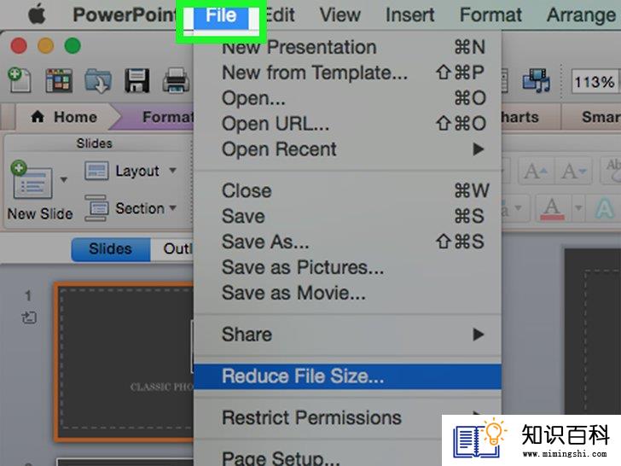Click the media browser toolbar icon
The width and height of the screenshot is (621, 466).
pyautogui.click(x=537, y=80)
